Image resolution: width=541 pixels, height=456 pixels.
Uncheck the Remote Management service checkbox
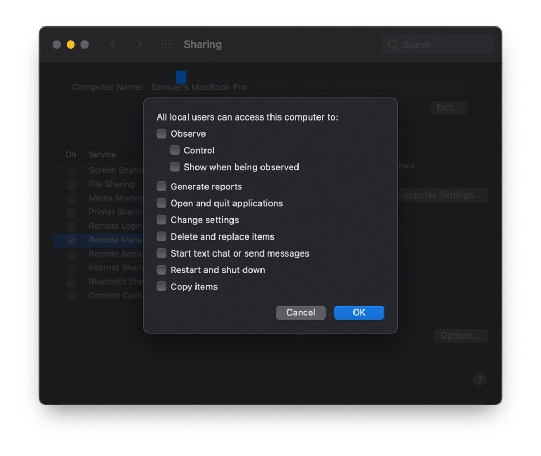tap(71, 240)
